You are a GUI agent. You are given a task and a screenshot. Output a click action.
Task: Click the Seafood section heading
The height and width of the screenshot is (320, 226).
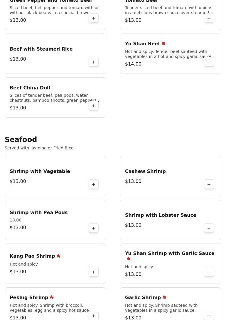(21, 140)
